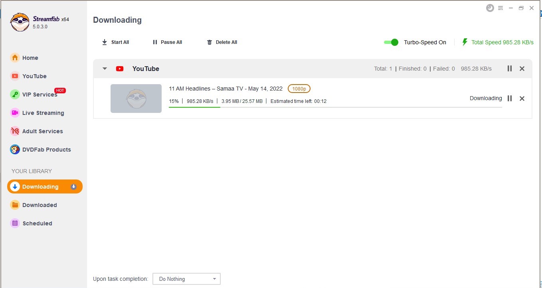Click the red HOT badge
542x288 pixels.
pyautogui.click(x=60, y=91)
